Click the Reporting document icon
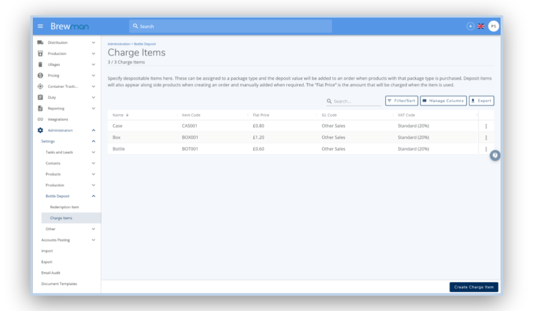This screenshot has height=311, width=553. [x=40, y=108]
